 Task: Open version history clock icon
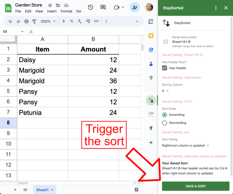tap(90, 7)
